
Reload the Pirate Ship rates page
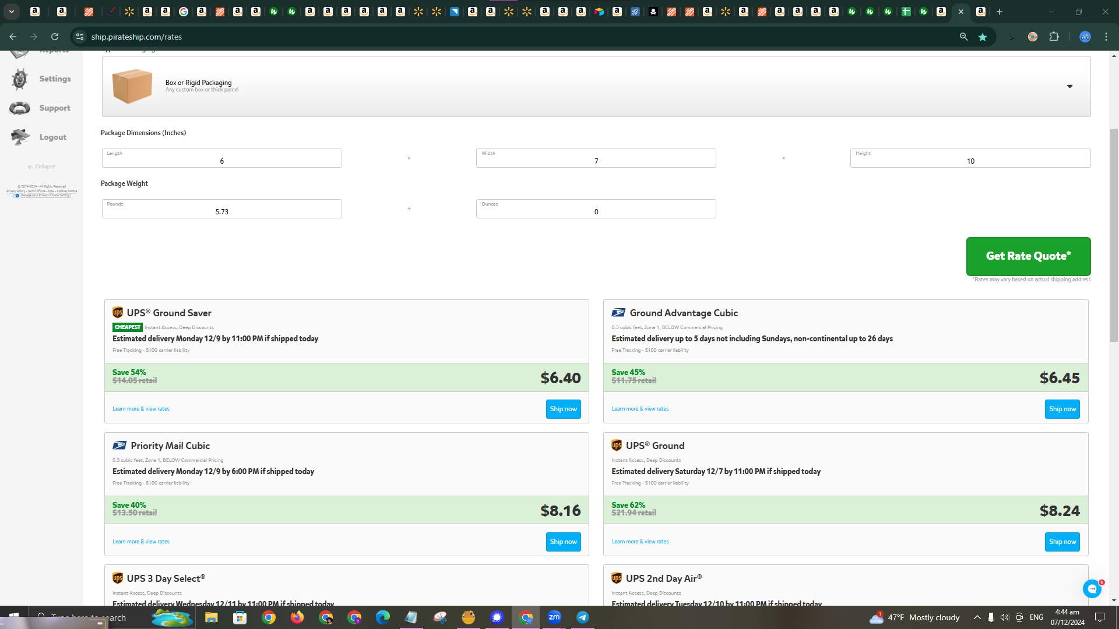[55, 37]
